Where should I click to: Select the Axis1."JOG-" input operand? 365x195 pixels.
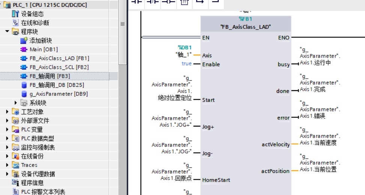pyautogui.click(x=172, y=145)
